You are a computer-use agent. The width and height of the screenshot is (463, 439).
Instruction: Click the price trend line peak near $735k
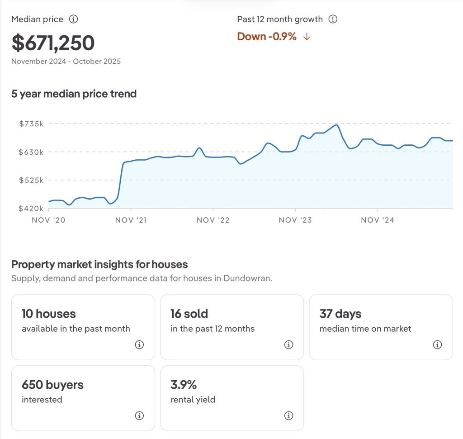(335, 125)
